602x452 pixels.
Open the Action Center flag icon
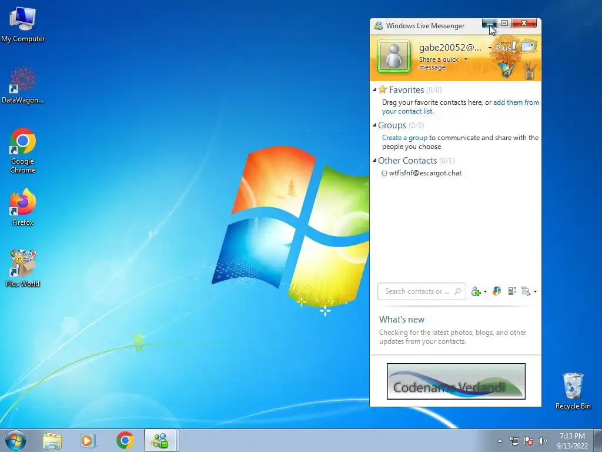click(x=529, y=441)
